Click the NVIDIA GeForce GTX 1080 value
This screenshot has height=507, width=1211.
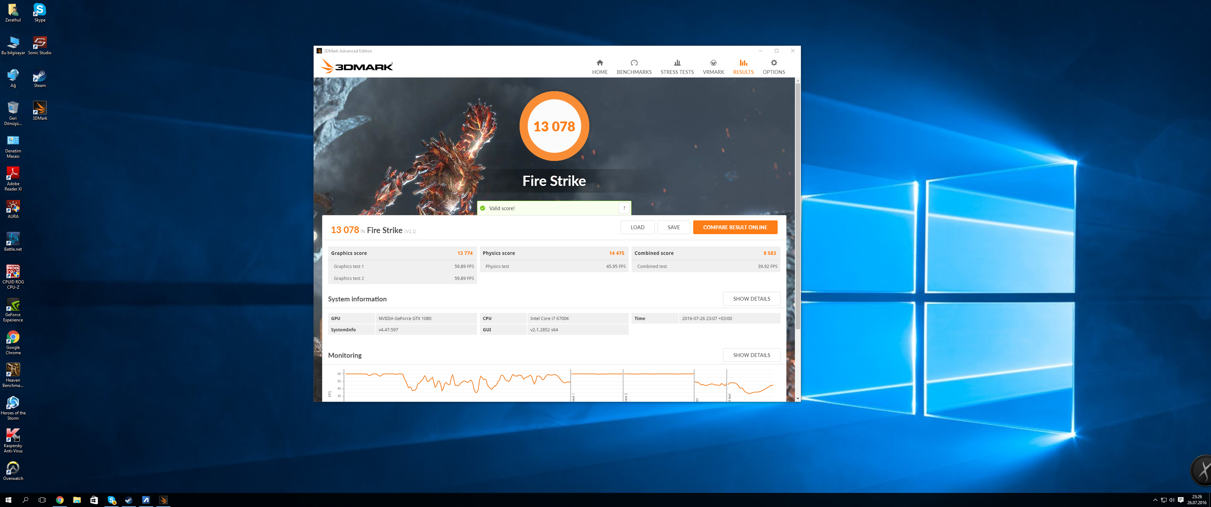[405, 318]
